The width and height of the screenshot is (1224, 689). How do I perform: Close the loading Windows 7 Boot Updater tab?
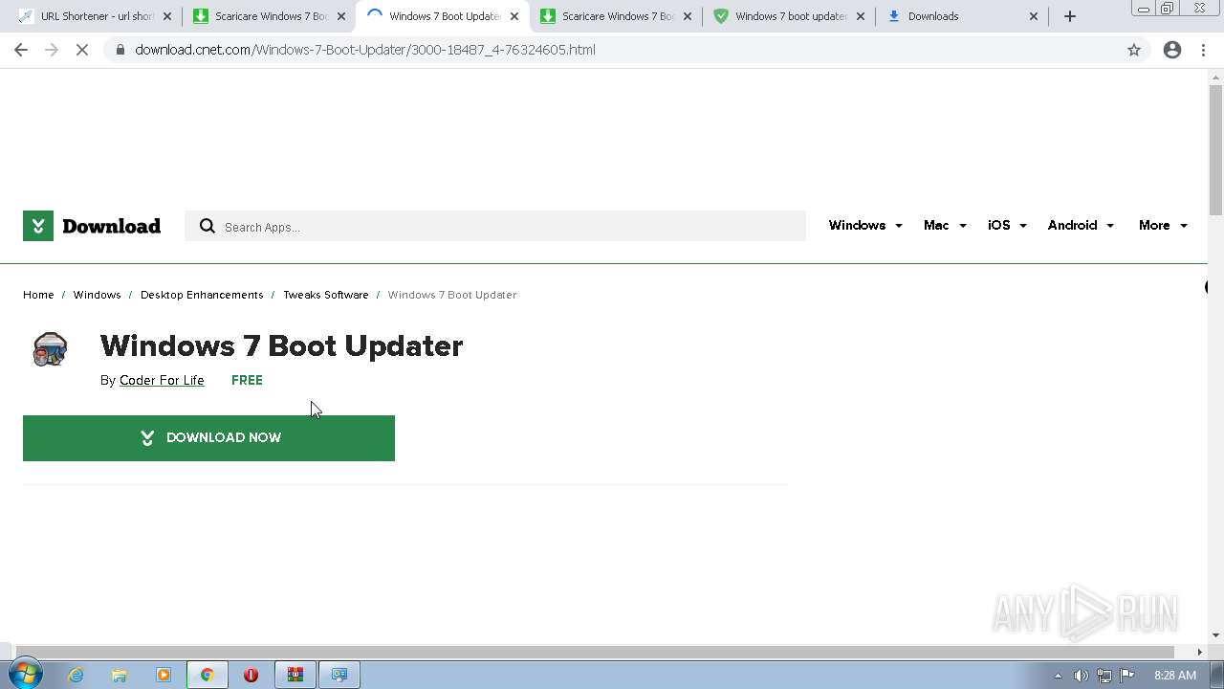tap(514, 16)
